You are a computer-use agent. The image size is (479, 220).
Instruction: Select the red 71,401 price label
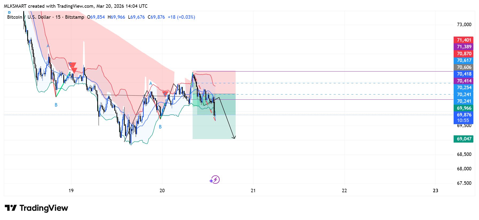(x=464, y=40)
